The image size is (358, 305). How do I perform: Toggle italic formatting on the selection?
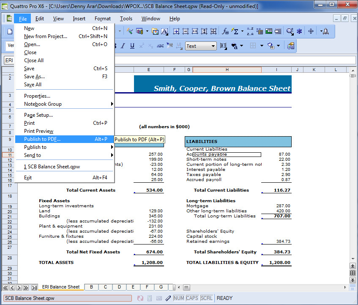pos(123,46)
